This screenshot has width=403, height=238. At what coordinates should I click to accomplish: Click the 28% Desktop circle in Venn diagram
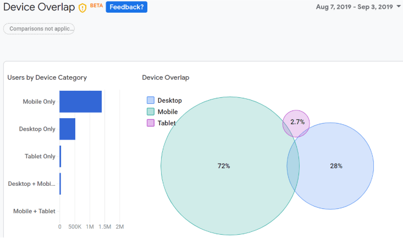[336, 166]
